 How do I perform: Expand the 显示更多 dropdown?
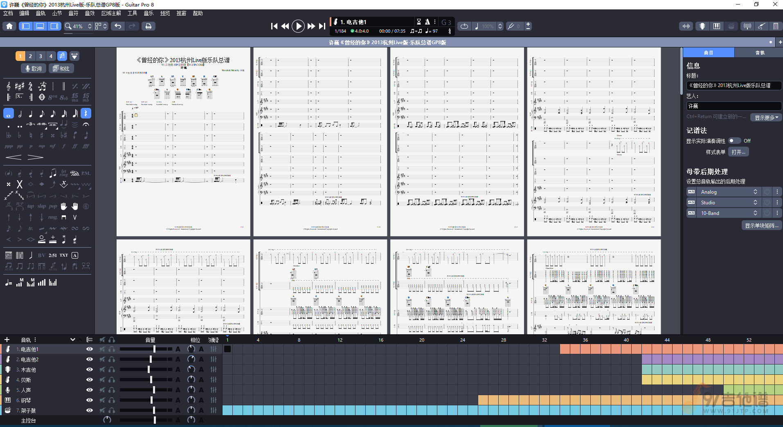pyautogui.click(x=766, y=118)
